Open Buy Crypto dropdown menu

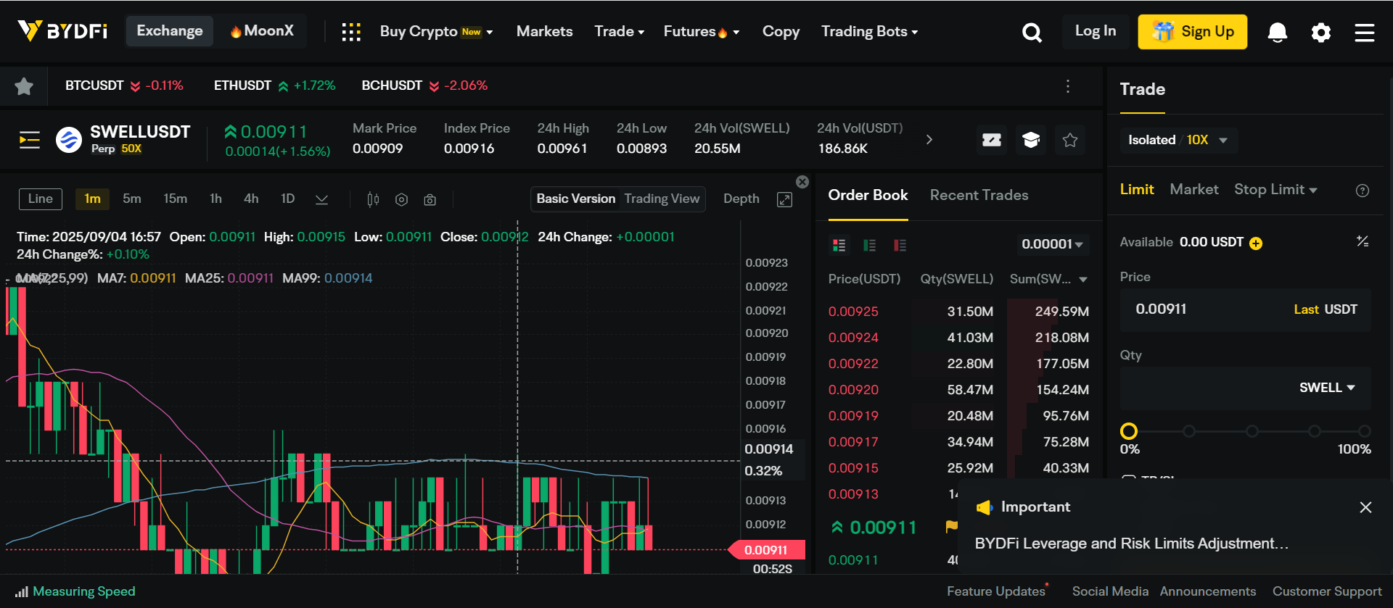(436, 32)
